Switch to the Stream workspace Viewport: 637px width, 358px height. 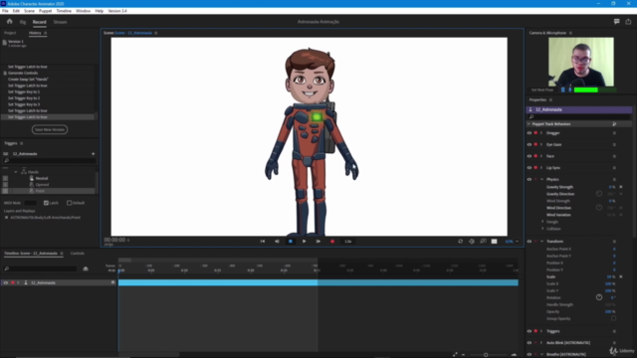coord(60,22)
